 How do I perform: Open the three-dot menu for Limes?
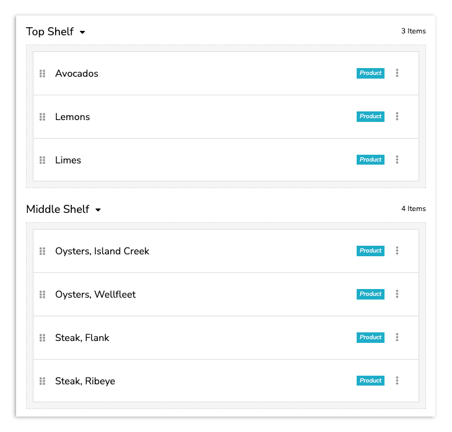397,160
